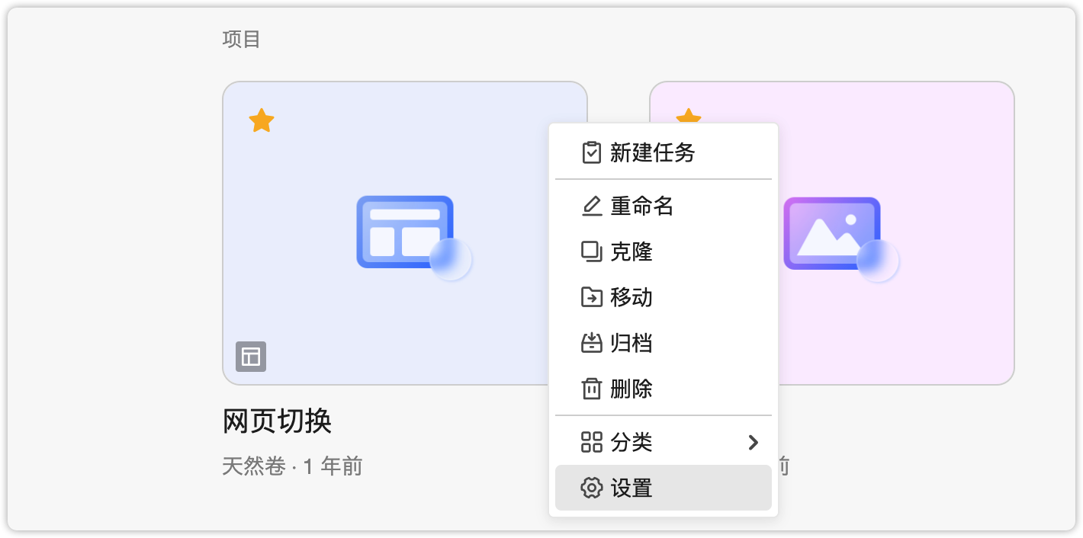The image size is (1083, 538).
Task: Click the pencil icon beside 重命名
Action: [x=591, y=207]
